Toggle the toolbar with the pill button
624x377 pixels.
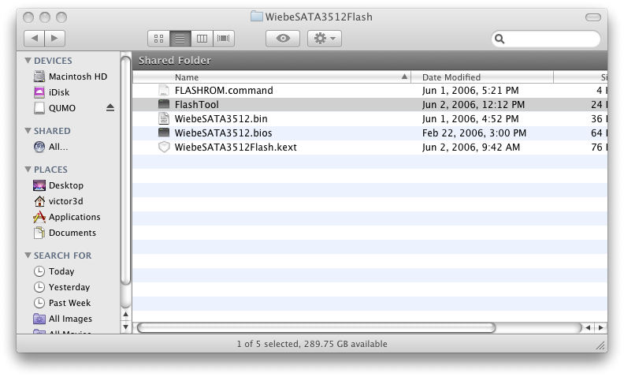coord(593,17)
